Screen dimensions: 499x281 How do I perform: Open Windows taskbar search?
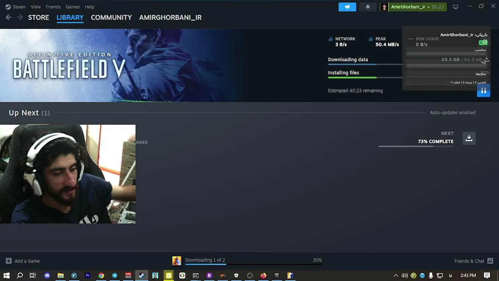click(20, 276)
